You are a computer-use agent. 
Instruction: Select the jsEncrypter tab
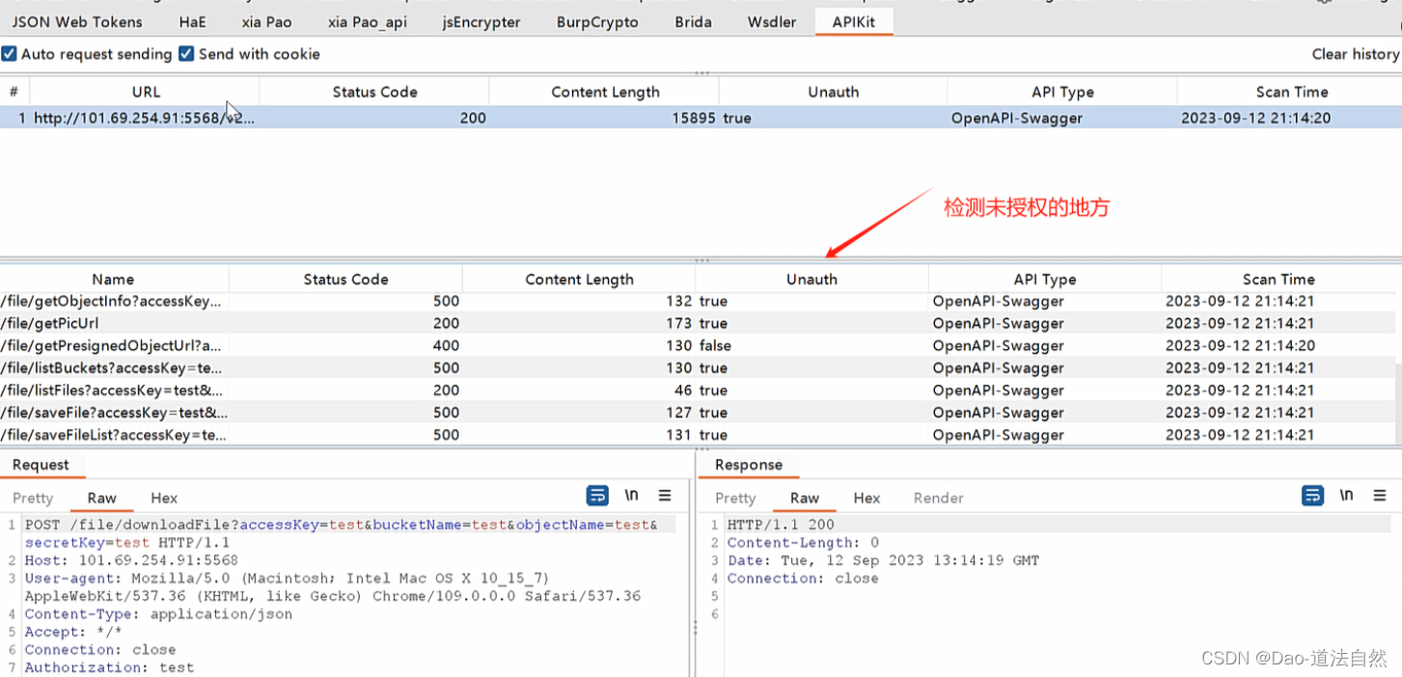click(x=481, y=21)
